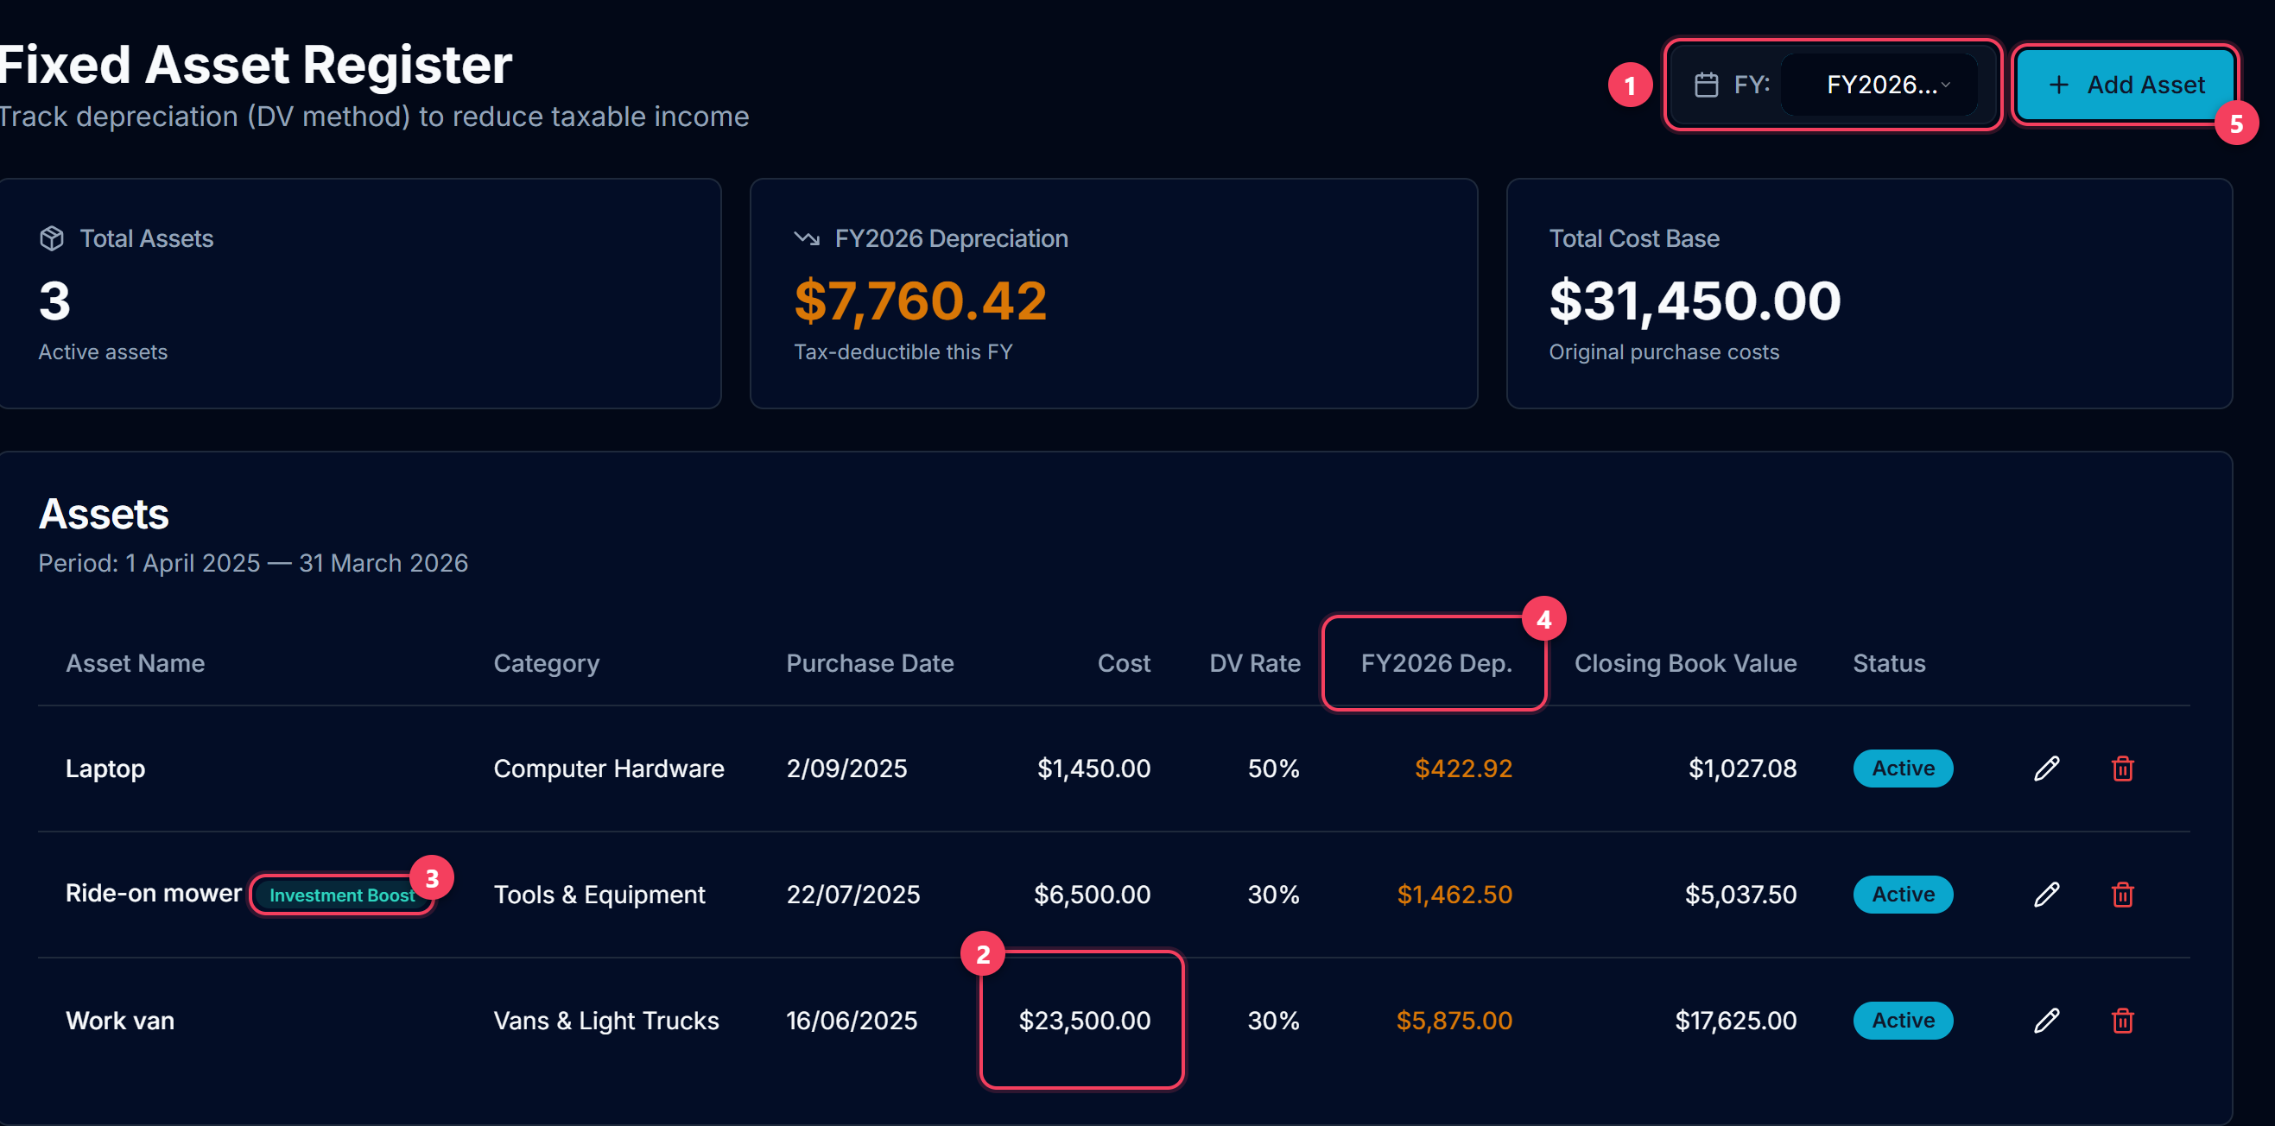Click the Cost column header
Viewport: 2275px width, 1126px height.
coord(1124,663)
